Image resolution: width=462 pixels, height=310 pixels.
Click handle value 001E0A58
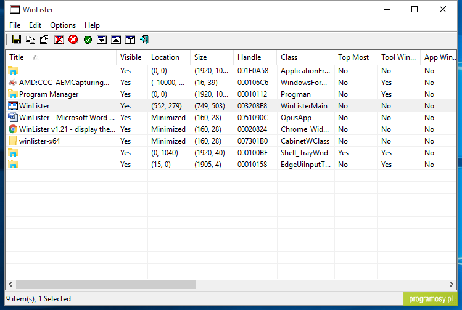point(253,71)
